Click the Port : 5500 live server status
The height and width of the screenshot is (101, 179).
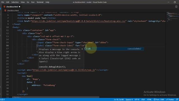[x=159, y=100]
